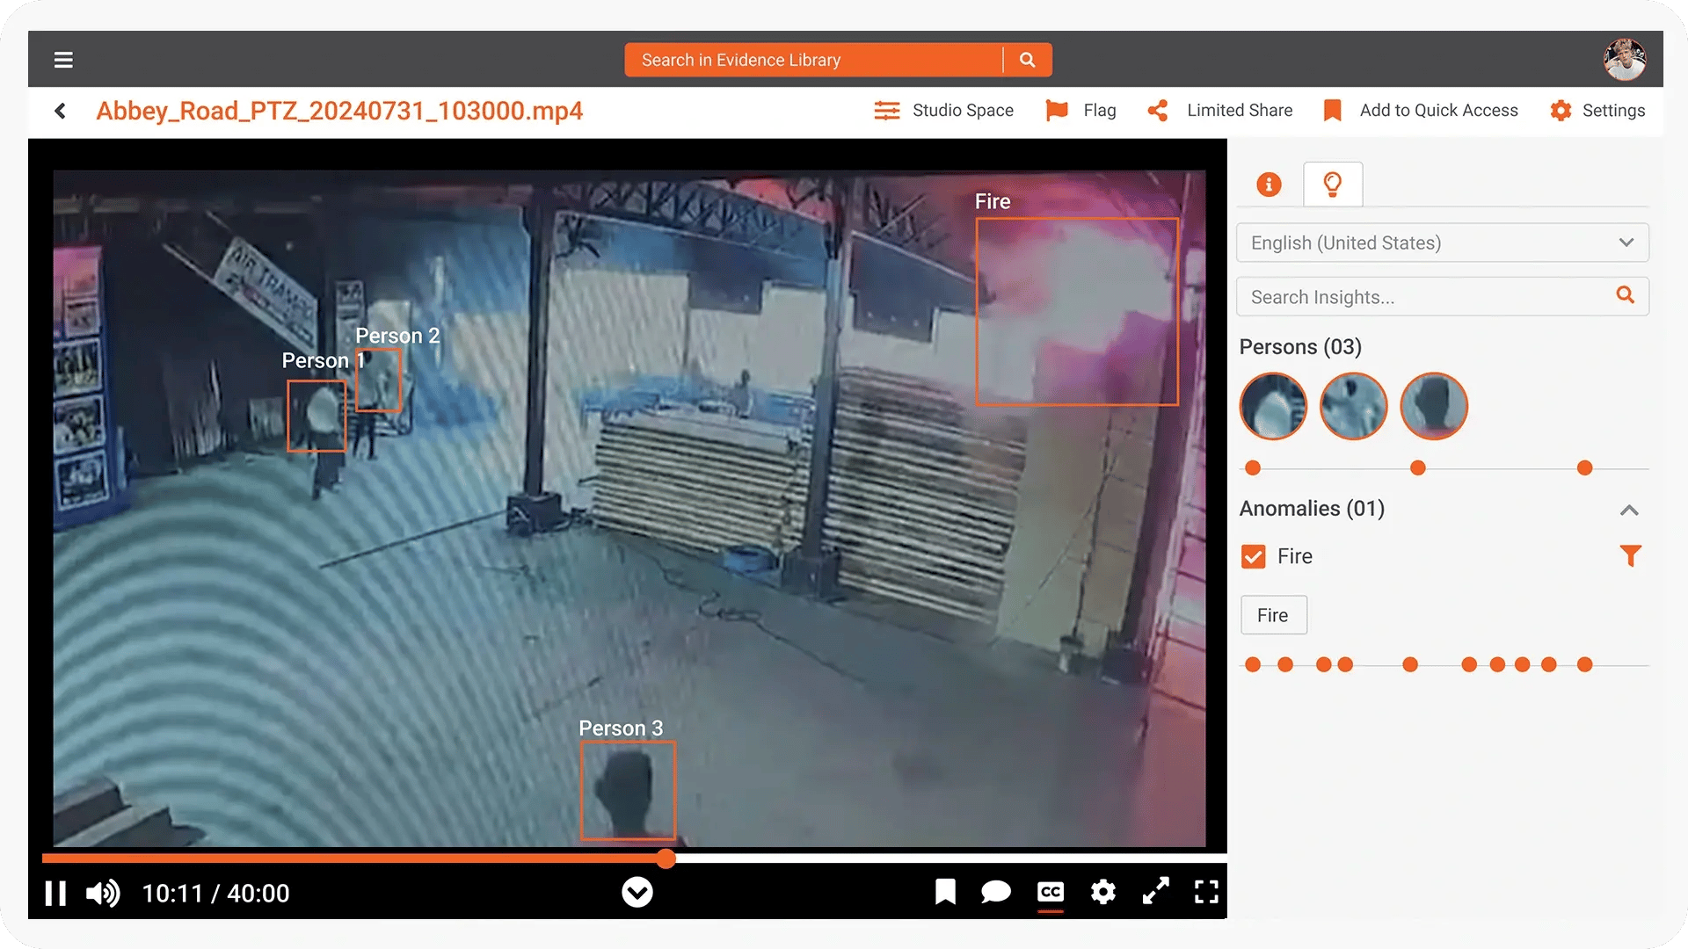Viewport: 1688px width, 949px height.
Task: Open the English (United States) language dropdown
Action: (x=1442, y=243)
